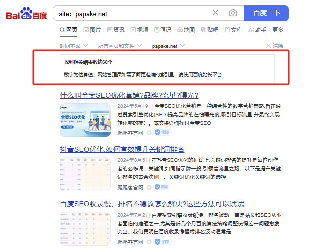This screenshot has height=252, width=327.
Task: Open result 抖音SEO优化:如何有效提升关键词排名
Action: click(122, 150)
